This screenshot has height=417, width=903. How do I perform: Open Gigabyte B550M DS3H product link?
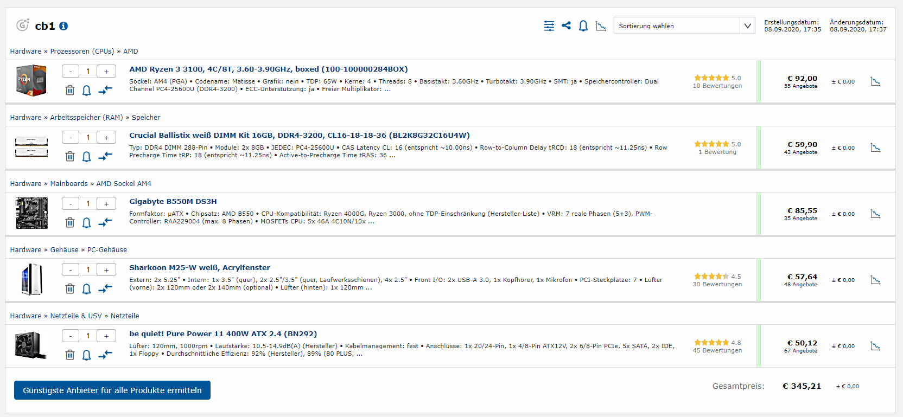click(x=173, y=202)
